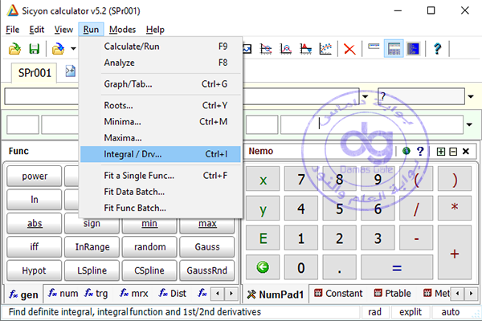Expand the variables row dropdown arrow
This screenshot has width=482, height=321.
point(469,124)
